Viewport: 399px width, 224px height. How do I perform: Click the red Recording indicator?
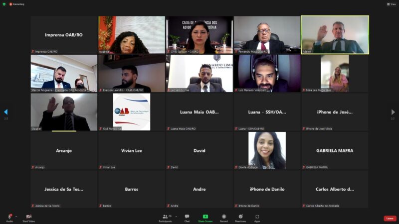(17, 4)
